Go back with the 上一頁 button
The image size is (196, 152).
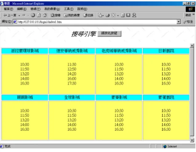[10, 15]
